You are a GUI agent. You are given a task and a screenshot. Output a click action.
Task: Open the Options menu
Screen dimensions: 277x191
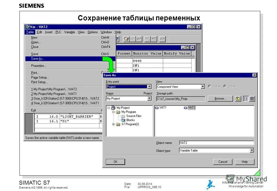click(93, 32)
